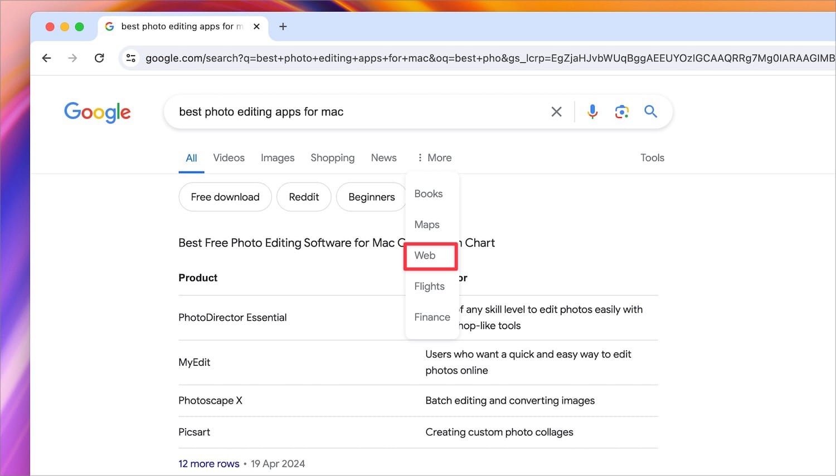Apply the Free download filter chip

[x=225, y=197]
